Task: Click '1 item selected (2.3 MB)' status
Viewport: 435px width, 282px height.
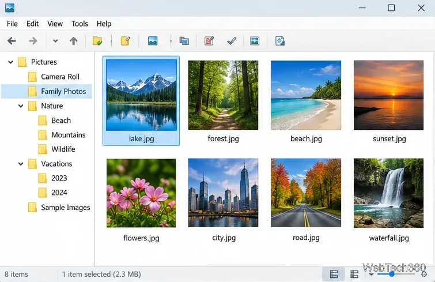Action: (101, 275)
